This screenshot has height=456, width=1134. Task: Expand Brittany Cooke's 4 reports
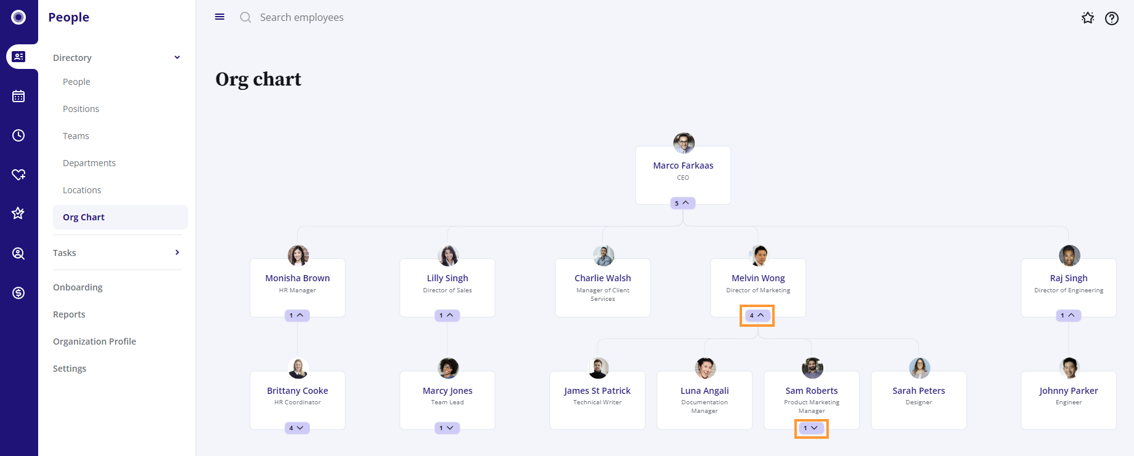click(297, 428)
